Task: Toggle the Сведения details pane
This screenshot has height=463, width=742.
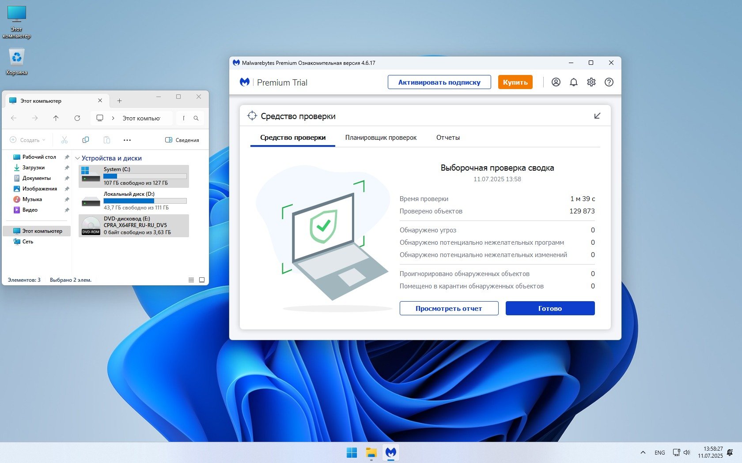Action: pos(182,140)
